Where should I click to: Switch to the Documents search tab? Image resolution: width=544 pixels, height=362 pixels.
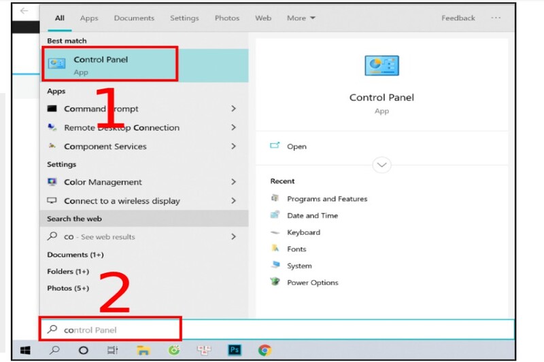[134, 18]
